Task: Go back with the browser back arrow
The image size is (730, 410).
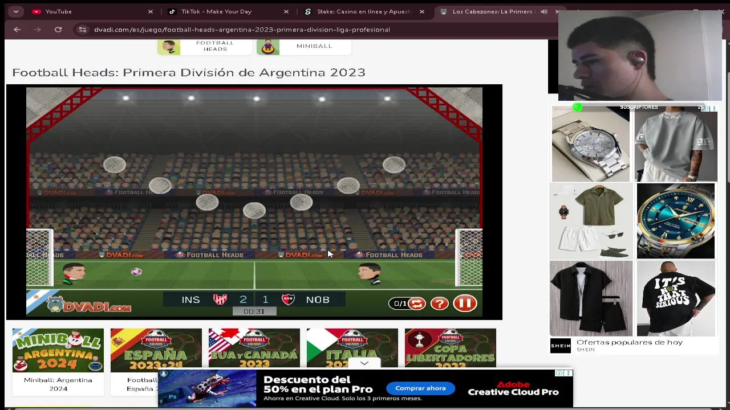Action: [17, 30]
